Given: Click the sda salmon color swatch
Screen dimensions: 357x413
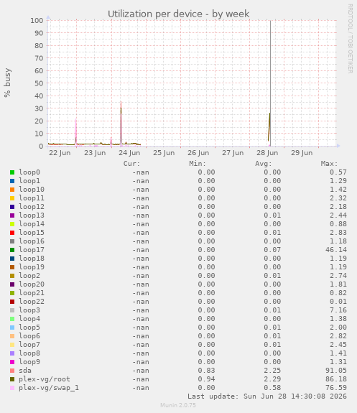Looking at the screenshot, I should [x=12, y=371].
